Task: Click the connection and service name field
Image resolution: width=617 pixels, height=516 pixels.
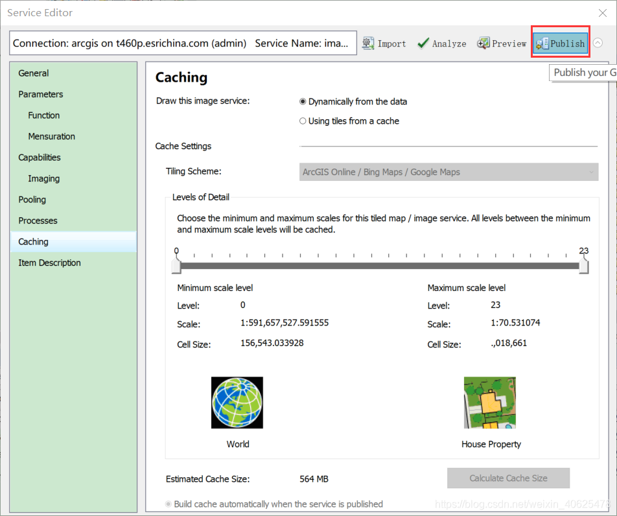Action: (183, 43)
